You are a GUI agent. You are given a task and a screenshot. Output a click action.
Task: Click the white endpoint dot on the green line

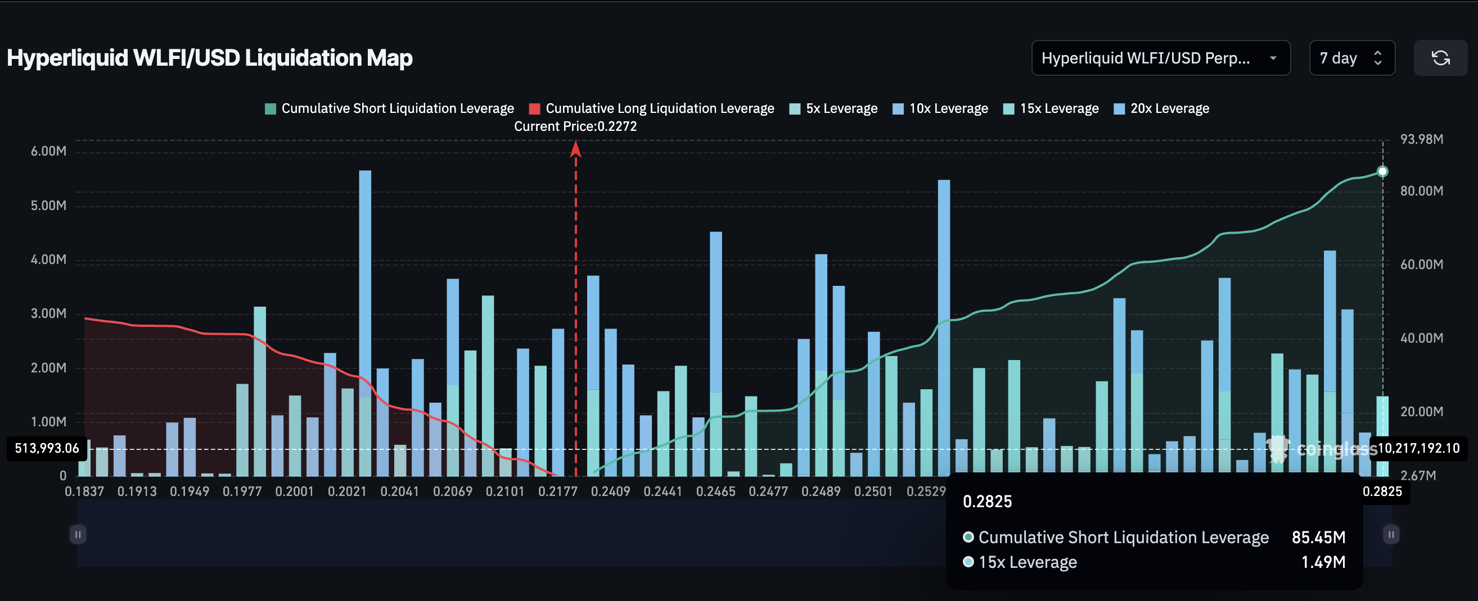(1382, 171)
